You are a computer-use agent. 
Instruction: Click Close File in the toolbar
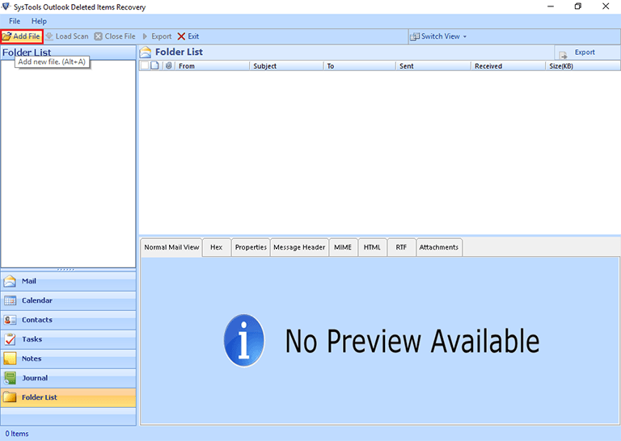(x=115, y=36)
